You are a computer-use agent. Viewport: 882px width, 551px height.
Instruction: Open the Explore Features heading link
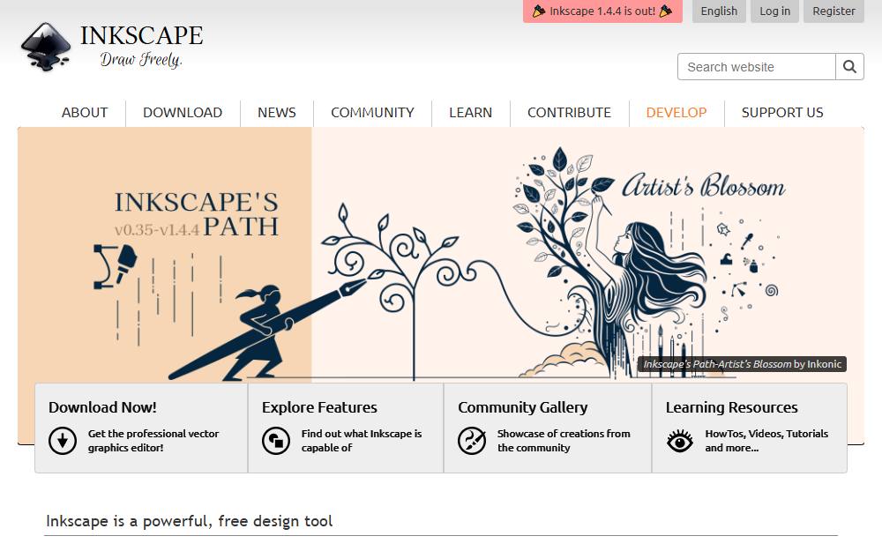click(319, 407)
